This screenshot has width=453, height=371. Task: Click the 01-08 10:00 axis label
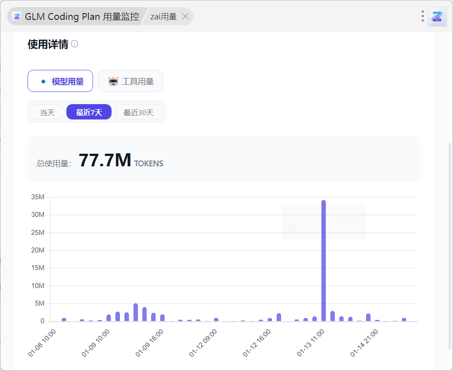point(42,344)
